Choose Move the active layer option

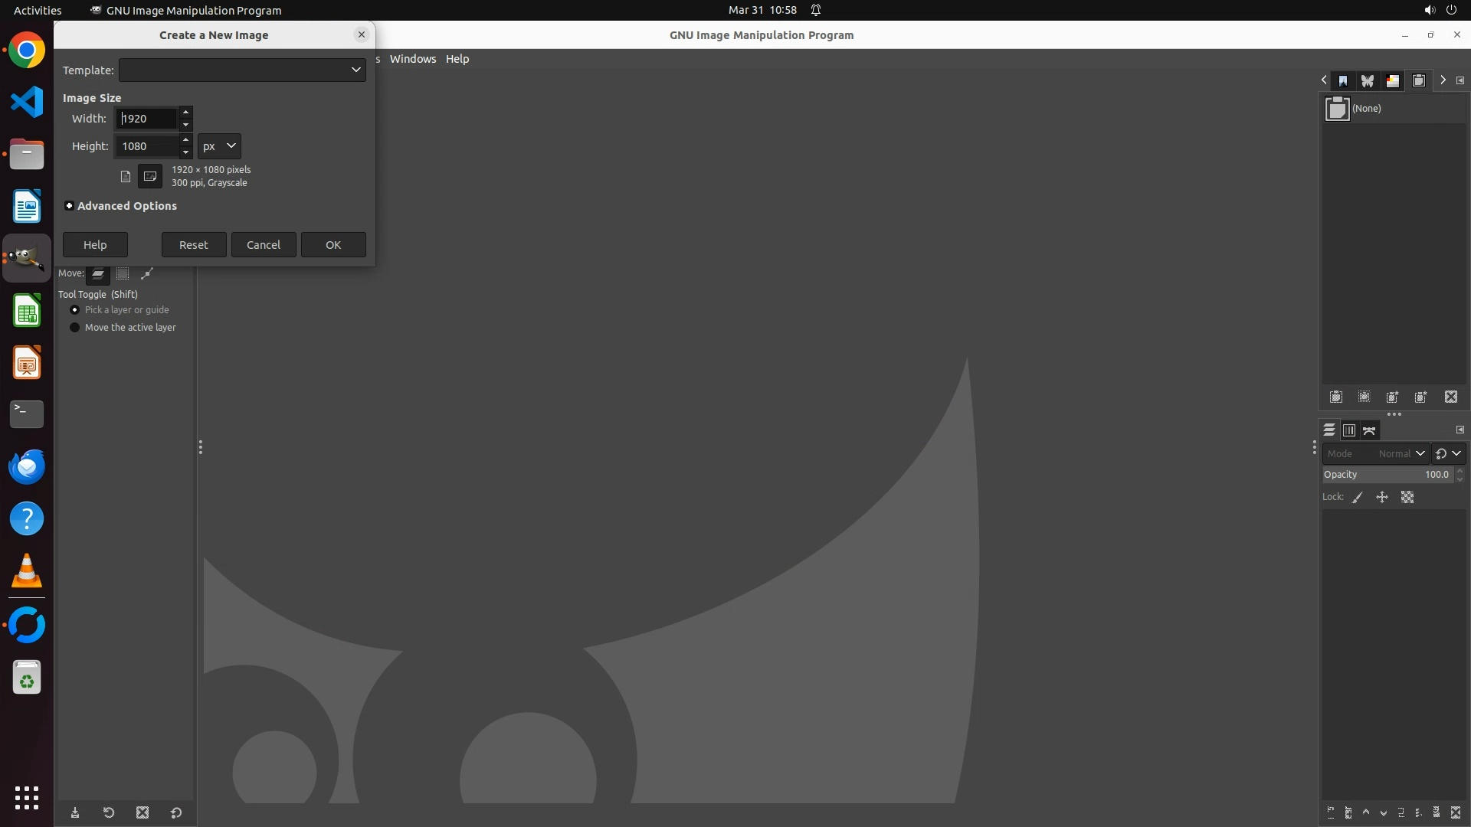[x=75, y=327]
